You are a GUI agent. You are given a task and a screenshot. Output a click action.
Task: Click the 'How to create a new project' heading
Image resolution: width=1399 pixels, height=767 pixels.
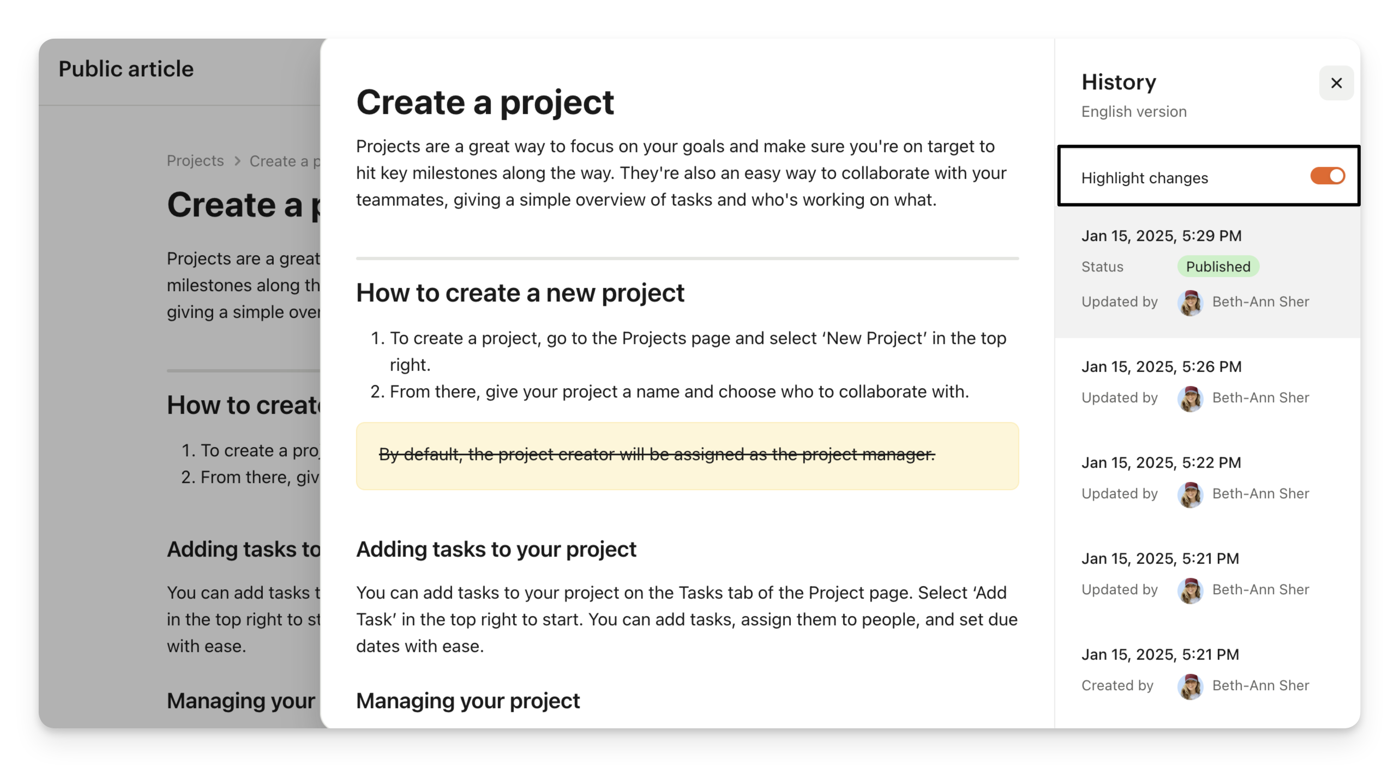click(x=519, y=293)
